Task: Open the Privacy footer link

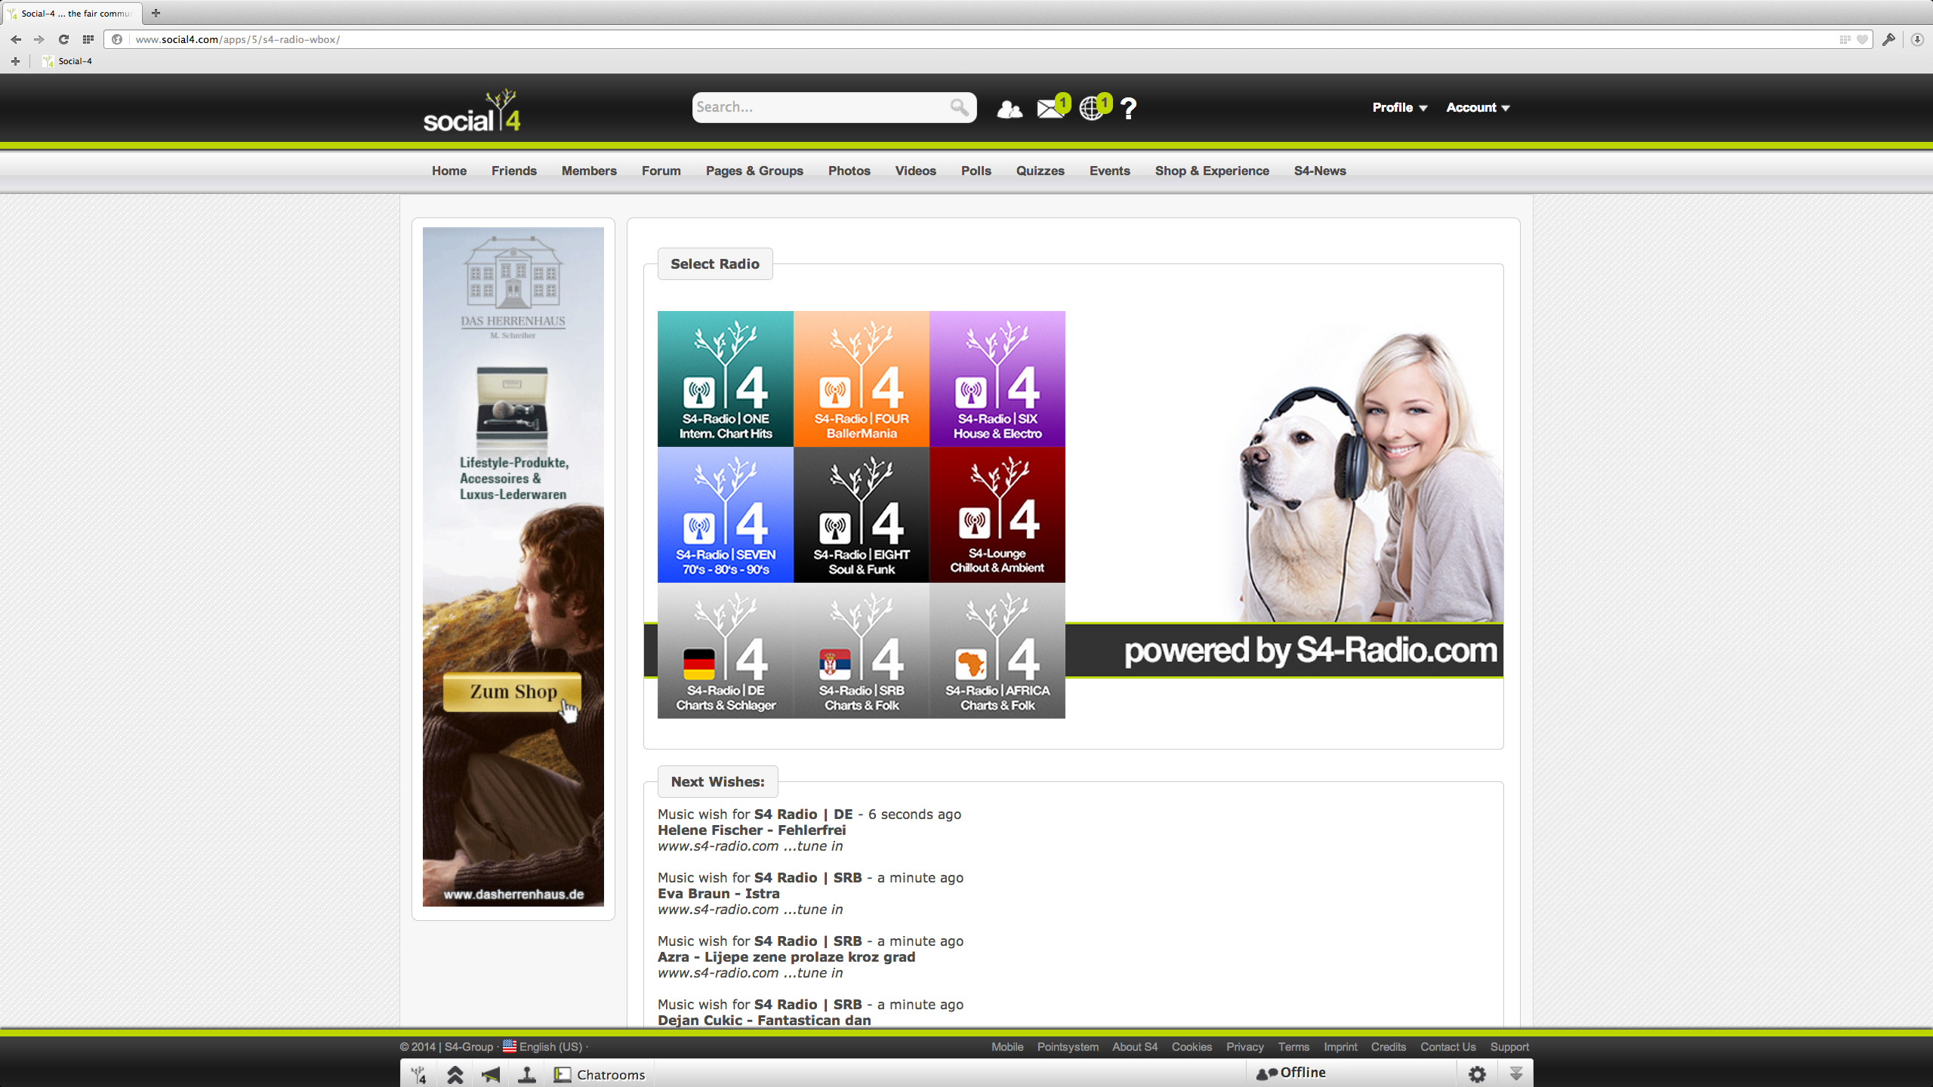Action: [1245, 1047]
